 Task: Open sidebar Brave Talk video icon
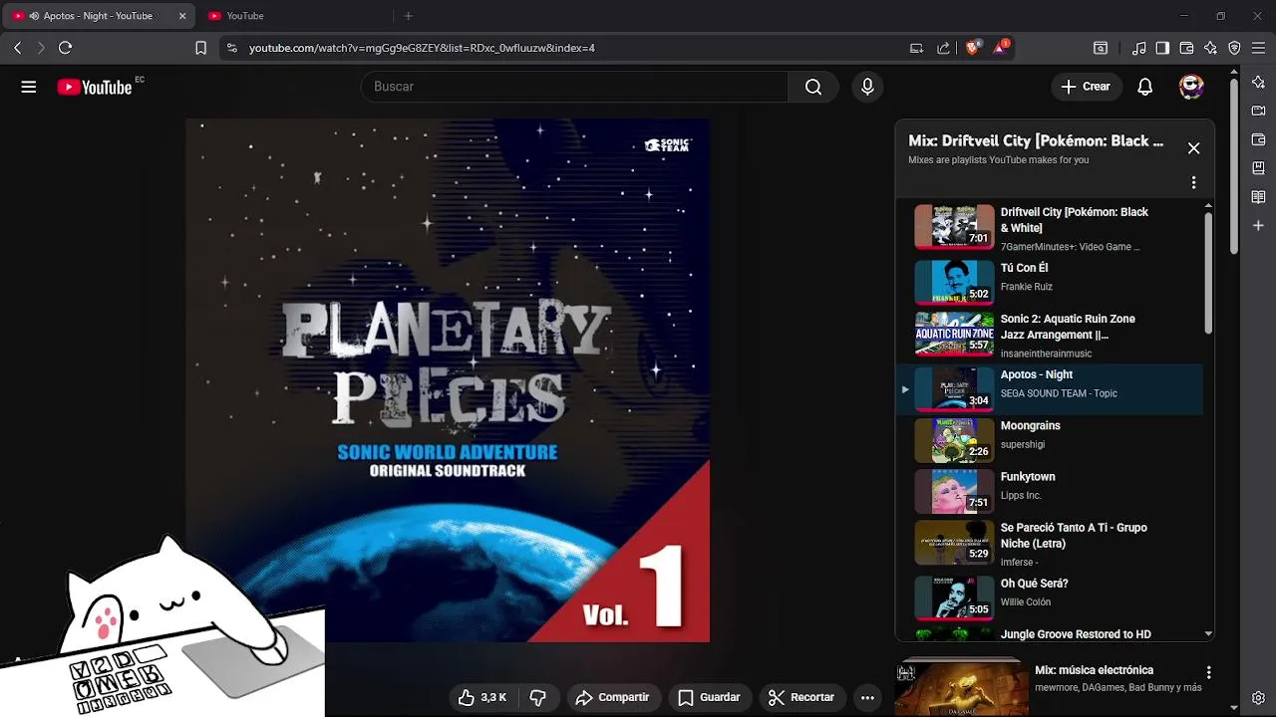pos(1259,111)
